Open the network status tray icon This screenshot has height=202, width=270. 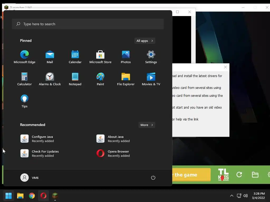pos(239,196)
